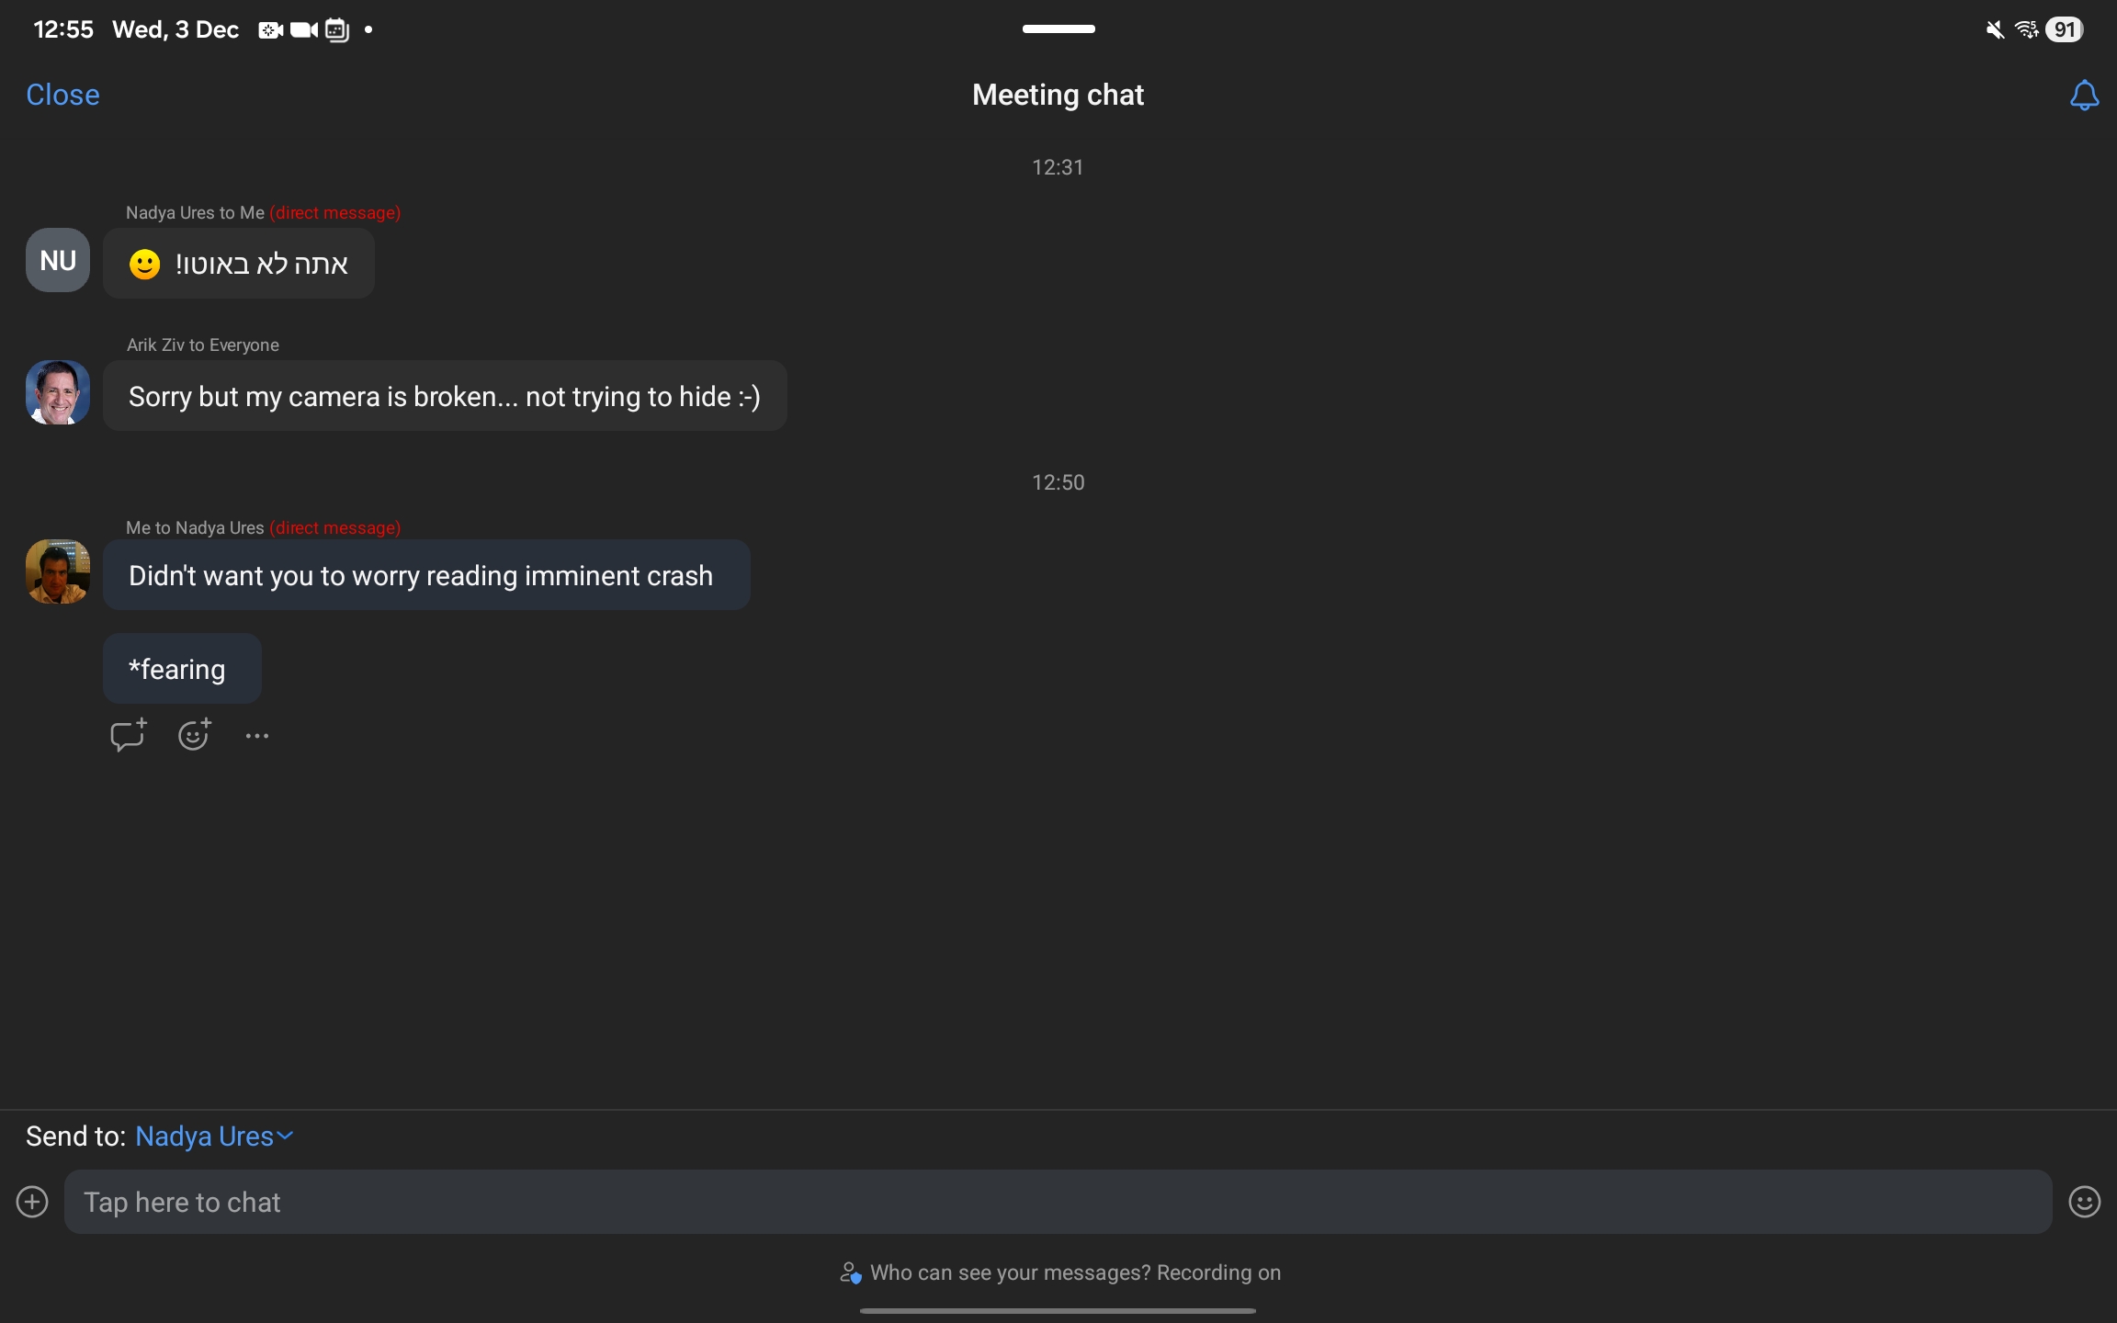The height and width of the screenshot is (1323, 2117).
Task: Tap the plus attachment icon
Action: 32,1202
